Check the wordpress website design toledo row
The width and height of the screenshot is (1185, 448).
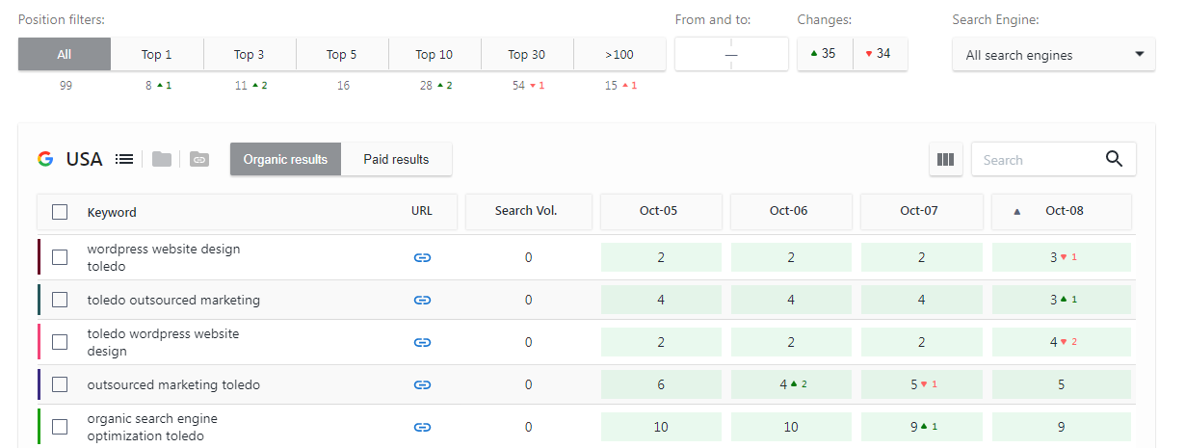point(60,257)
